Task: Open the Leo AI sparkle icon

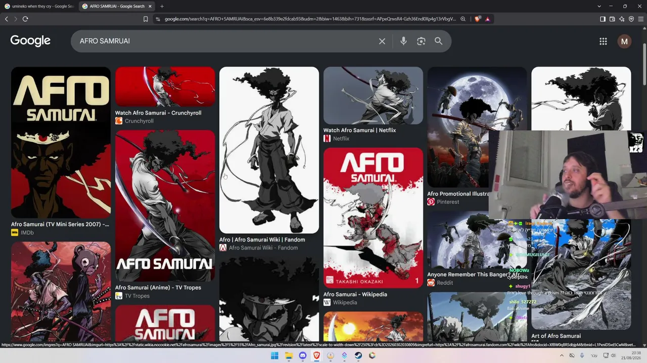Action: (622, 19)
